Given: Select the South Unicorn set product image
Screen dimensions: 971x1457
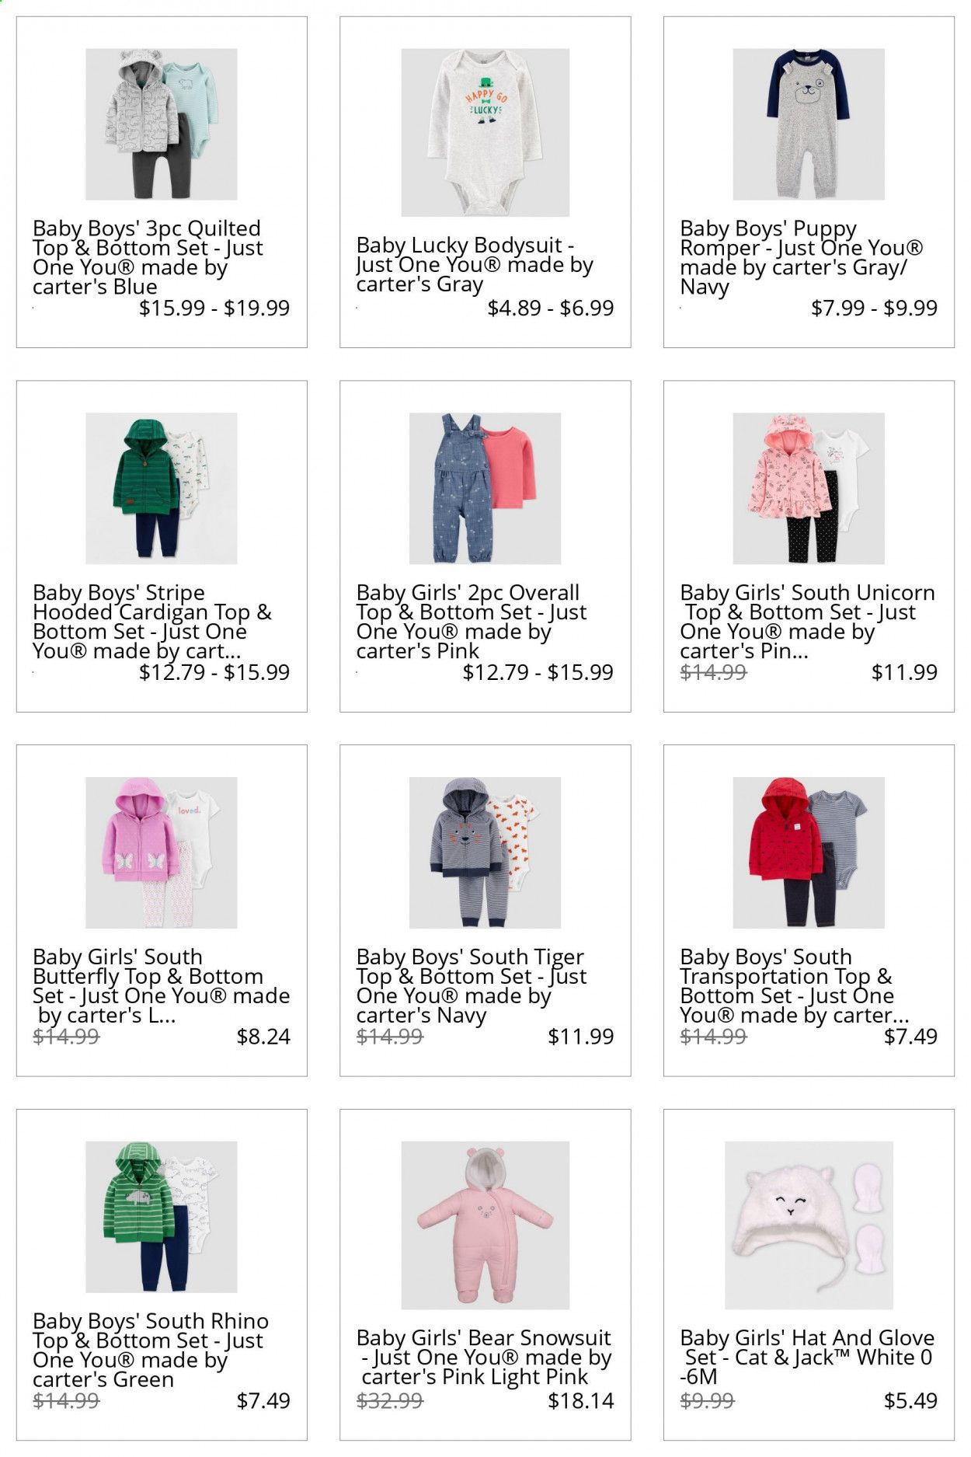Looking at the screenshot, I should coord(809,488).
